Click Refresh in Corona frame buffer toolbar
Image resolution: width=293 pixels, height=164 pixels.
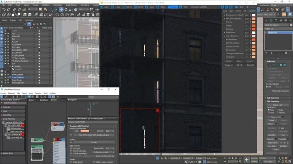coord(138,7)
